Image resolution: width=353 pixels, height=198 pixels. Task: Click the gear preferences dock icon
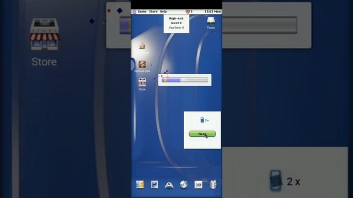point(199,185)
